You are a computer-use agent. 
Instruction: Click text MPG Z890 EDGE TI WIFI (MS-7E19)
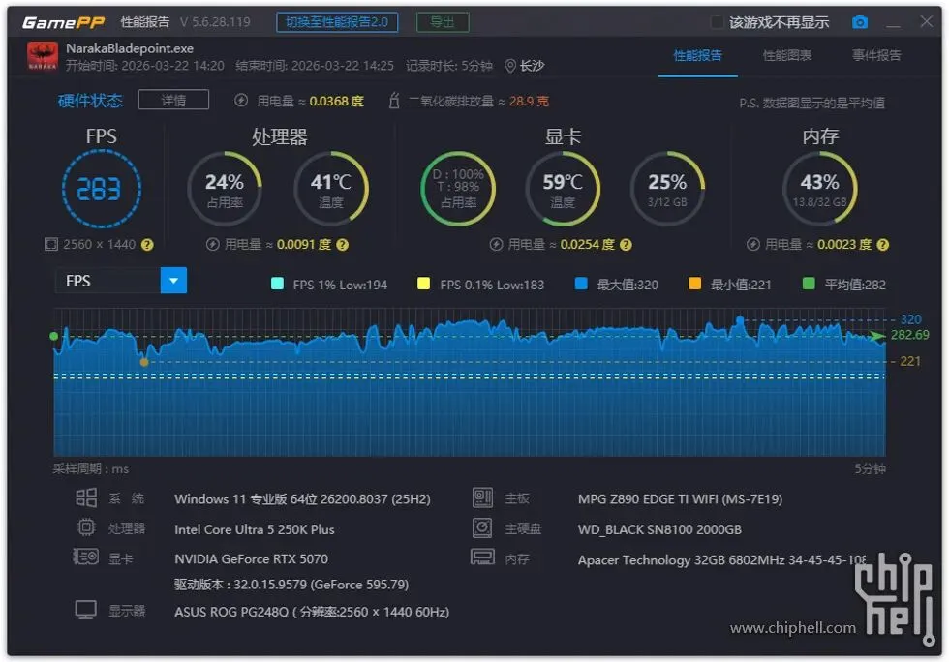(680, 499)
